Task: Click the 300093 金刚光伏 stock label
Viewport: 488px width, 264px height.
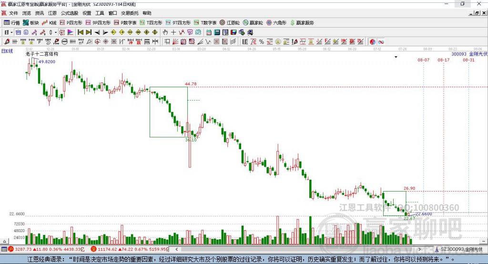Action: (469, 54)
